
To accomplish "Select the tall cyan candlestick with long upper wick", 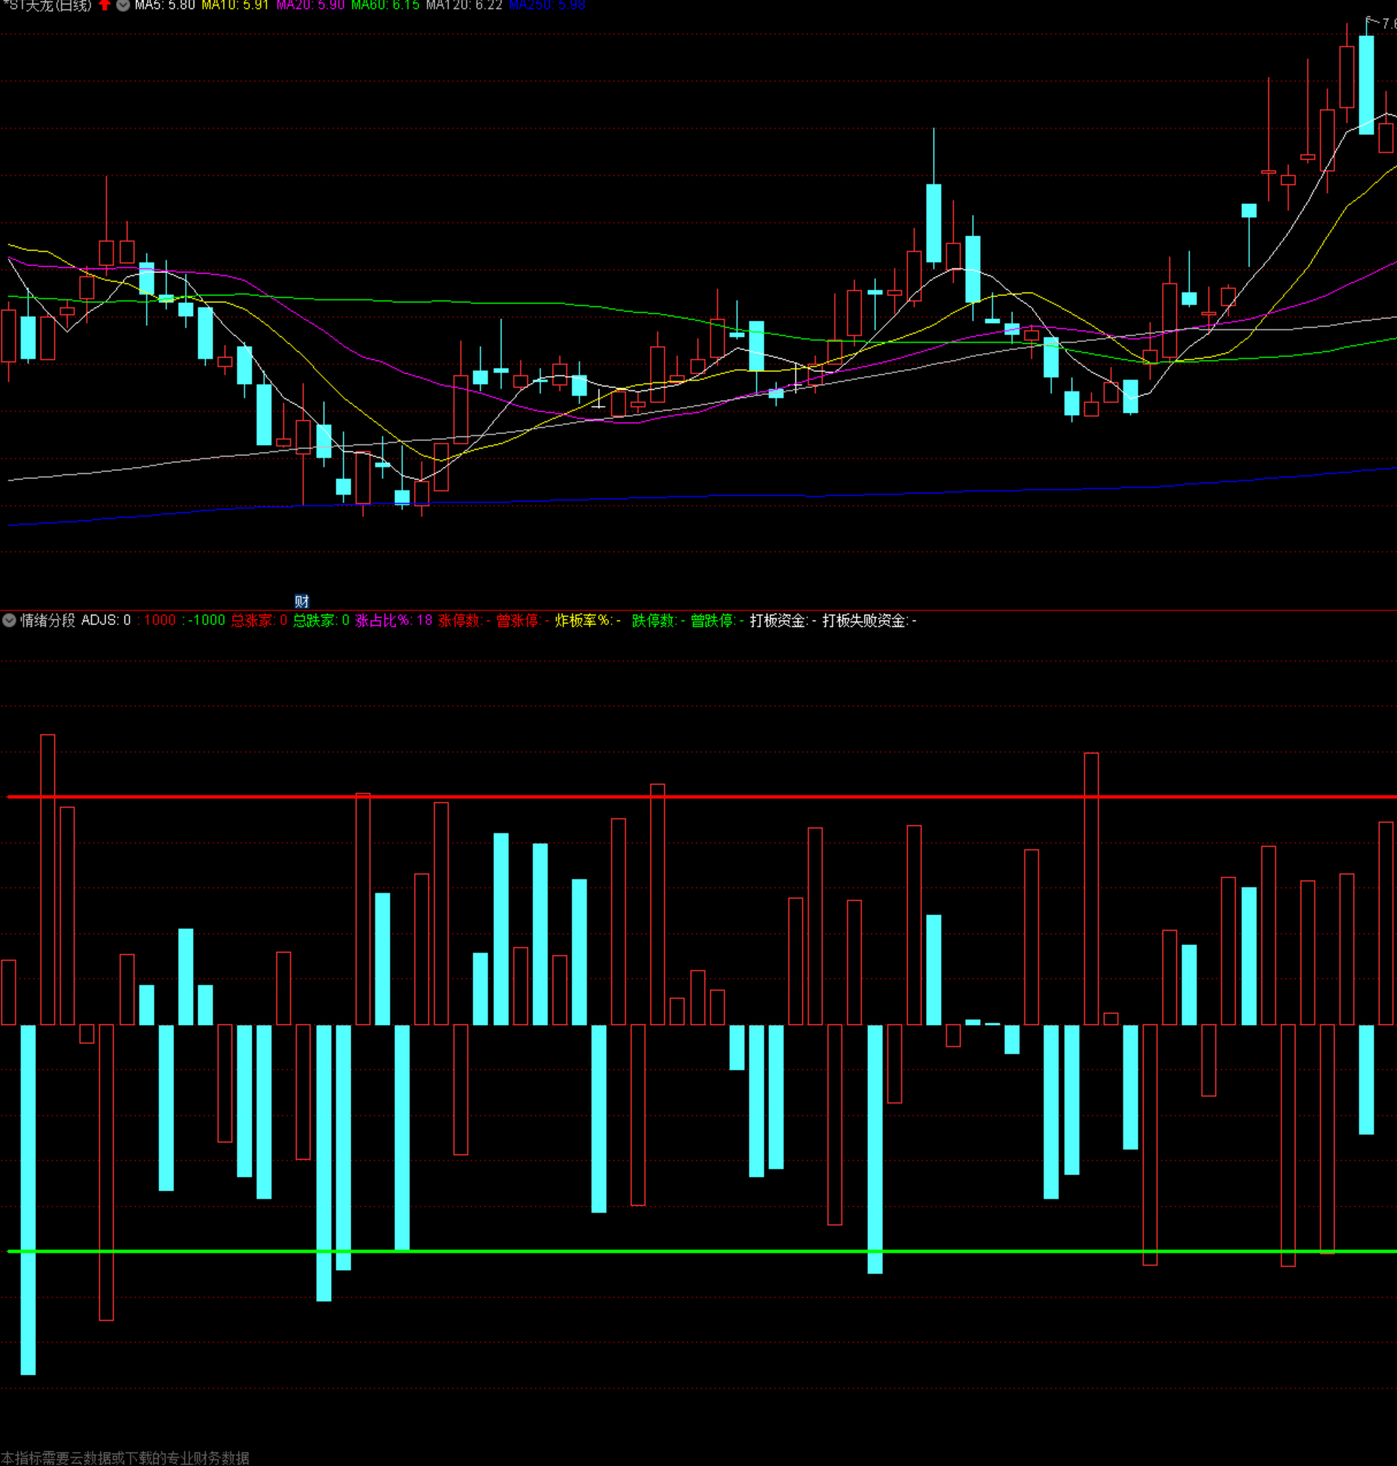I will coord(934,223).
